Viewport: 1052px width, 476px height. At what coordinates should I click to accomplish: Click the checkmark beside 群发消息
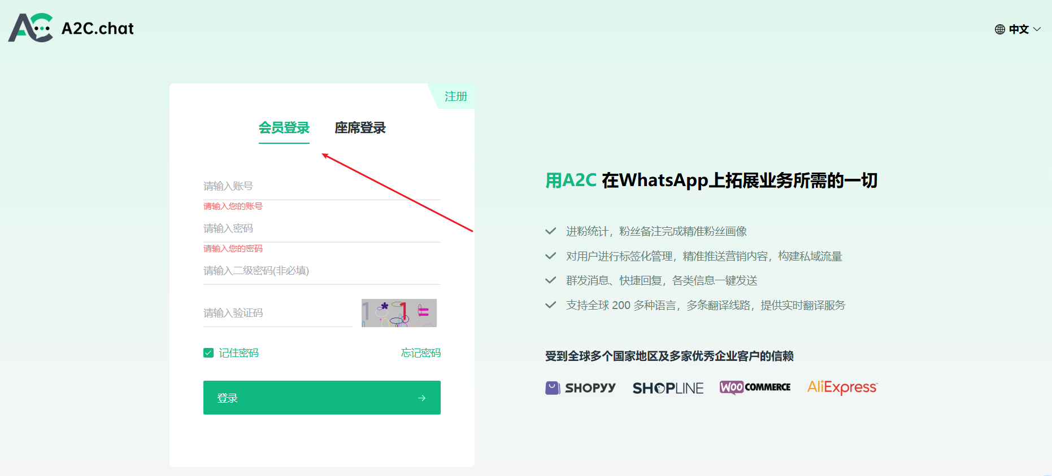[551, 280]
